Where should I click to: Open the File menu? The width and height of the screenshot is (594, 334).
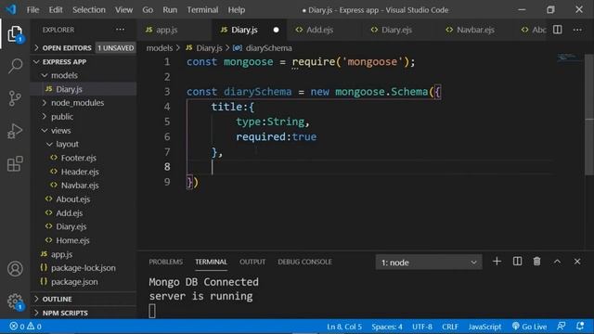(x=32, y=10)
